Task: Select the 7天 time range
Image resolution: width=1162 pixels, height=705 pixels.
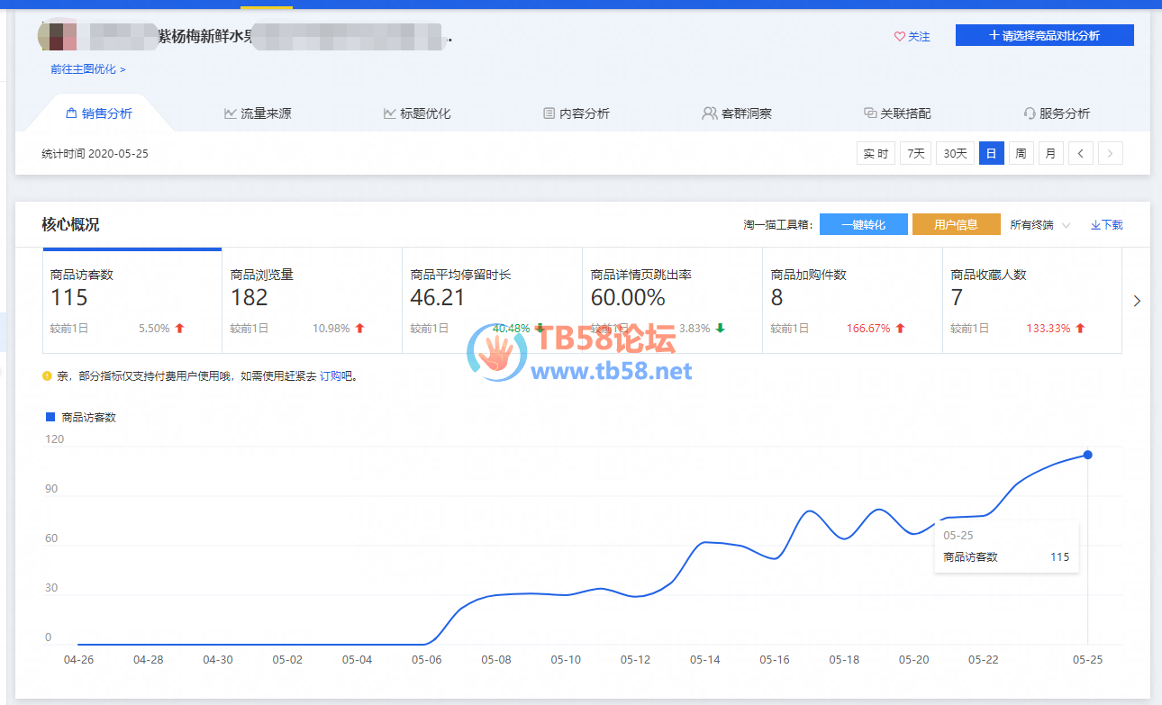Action: [915, 154]
